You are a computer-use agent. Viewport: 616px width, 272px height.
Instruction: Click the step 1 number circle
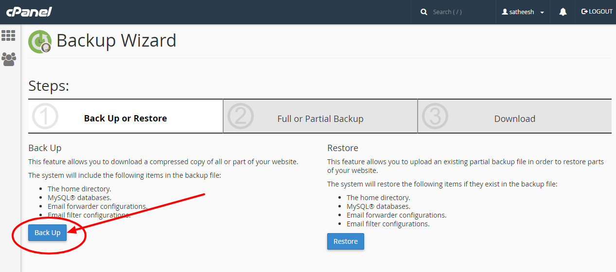(45, 116)
